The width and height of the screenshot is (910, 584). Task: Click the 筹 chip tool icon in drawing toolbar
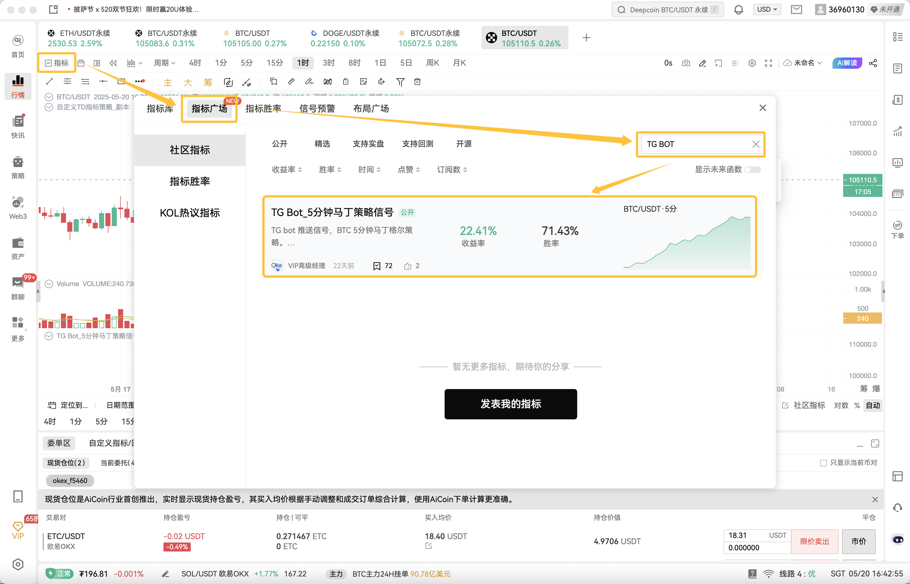pyautogui.click(x=208, y=82)
